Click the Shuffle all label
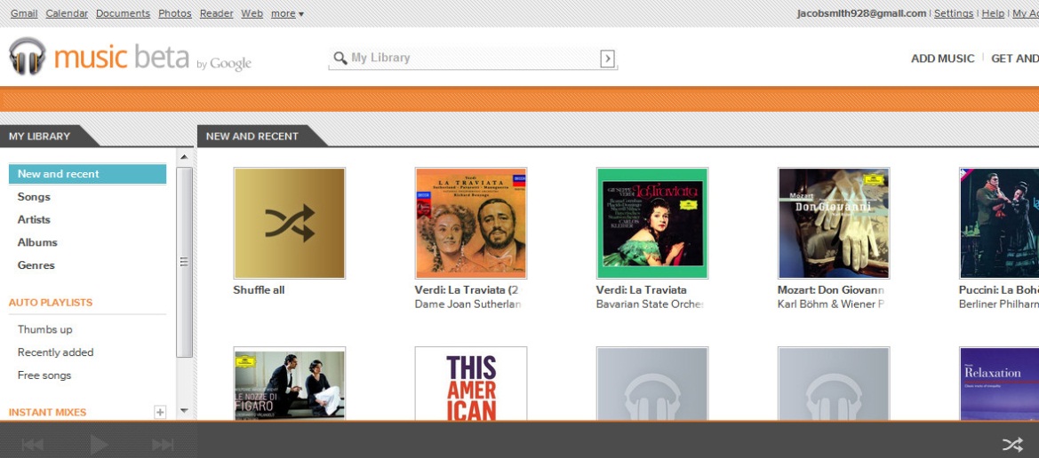The width and height of the screenshot is (1039, 458). 260,290
